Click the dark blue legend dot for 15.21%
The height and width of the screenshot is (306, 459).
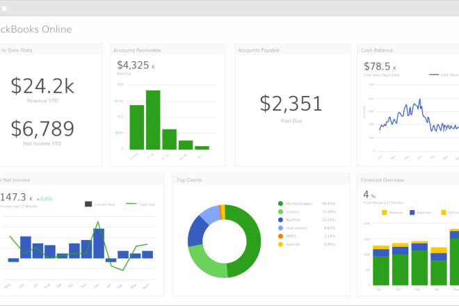[280, 220]
